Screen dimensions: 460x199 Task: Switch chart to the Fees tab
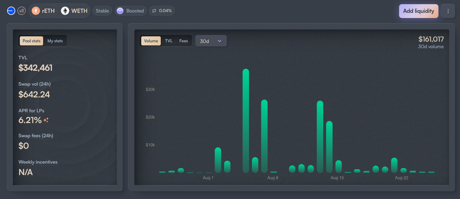click(184, 41)
